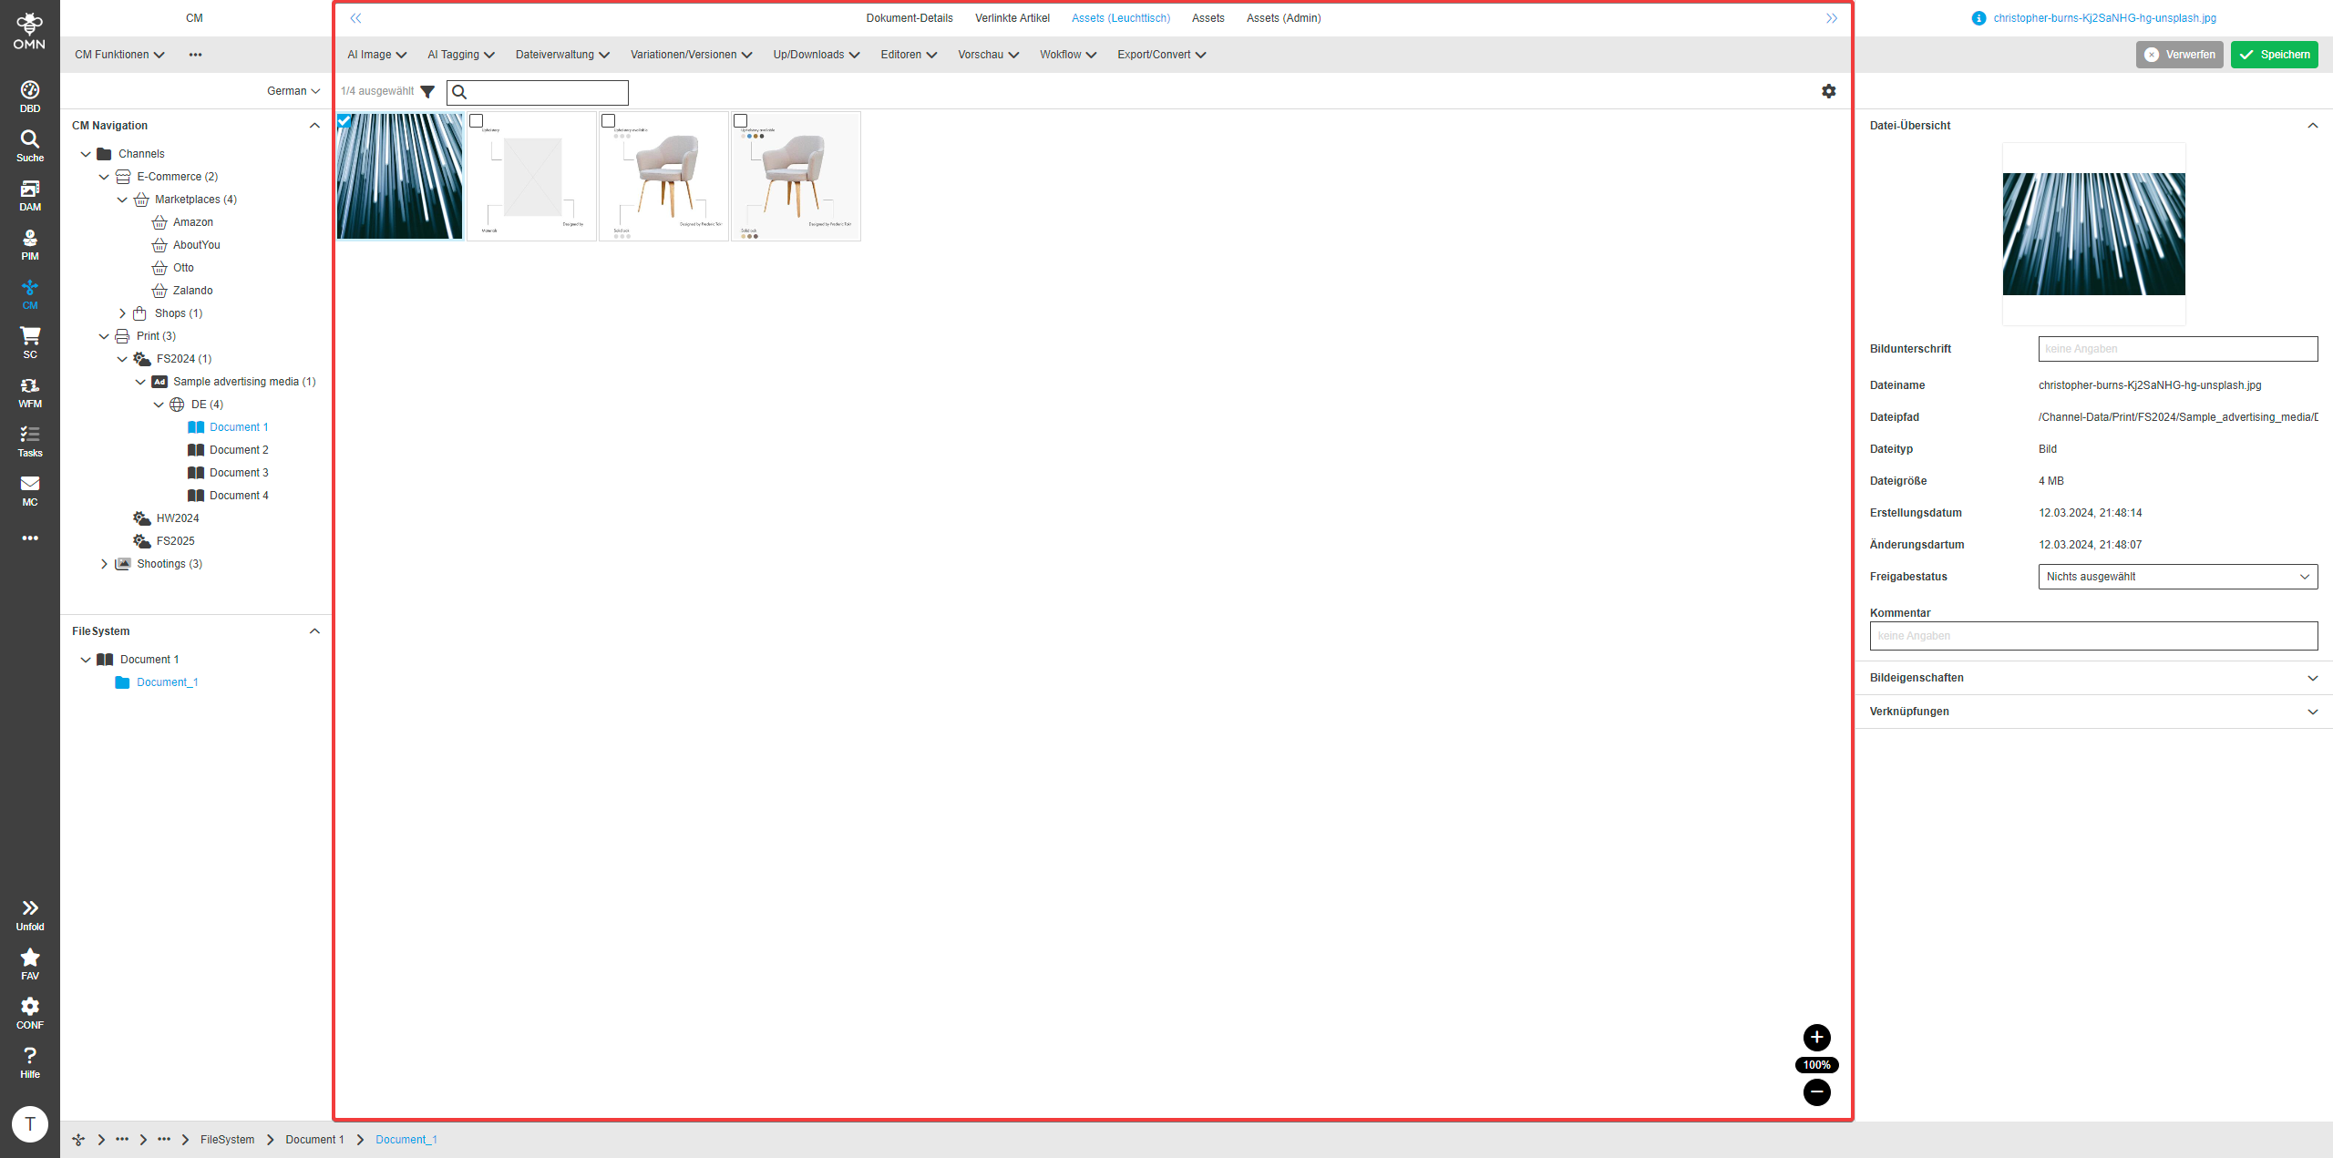
Task: Open the DAM module in sidebar
Action: click(30, 194)
